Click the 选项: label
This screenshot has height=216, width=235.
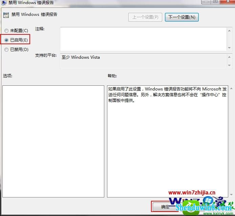tap(7, 76)
